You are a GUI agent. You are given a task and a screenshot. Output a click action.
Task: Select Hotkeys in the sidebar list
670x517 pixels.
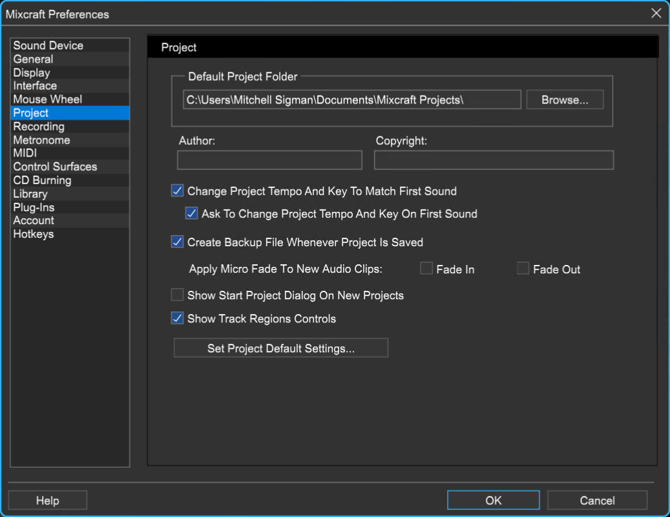coord(70,234)
